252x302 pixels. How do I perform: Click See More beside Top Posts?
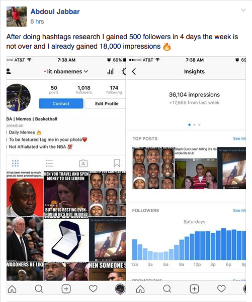point(239,138)
